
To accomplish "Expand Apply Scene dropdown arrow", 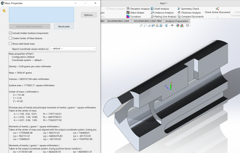I will coord(184,26).
